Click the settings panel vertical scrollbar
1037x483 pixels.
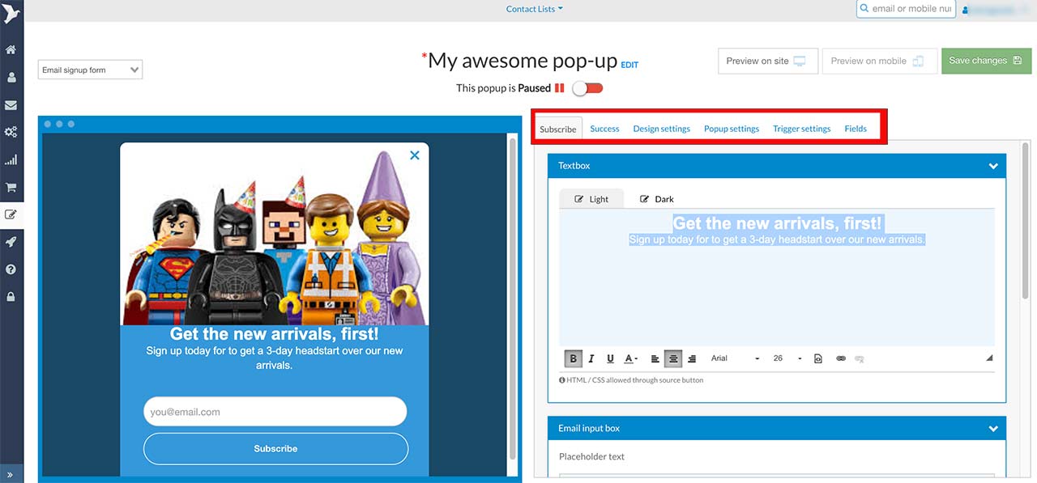coord(1026,220)
